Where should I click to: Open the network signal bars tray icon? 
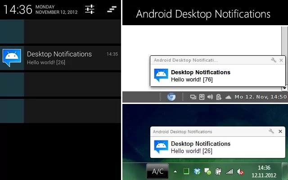point(229,171)
